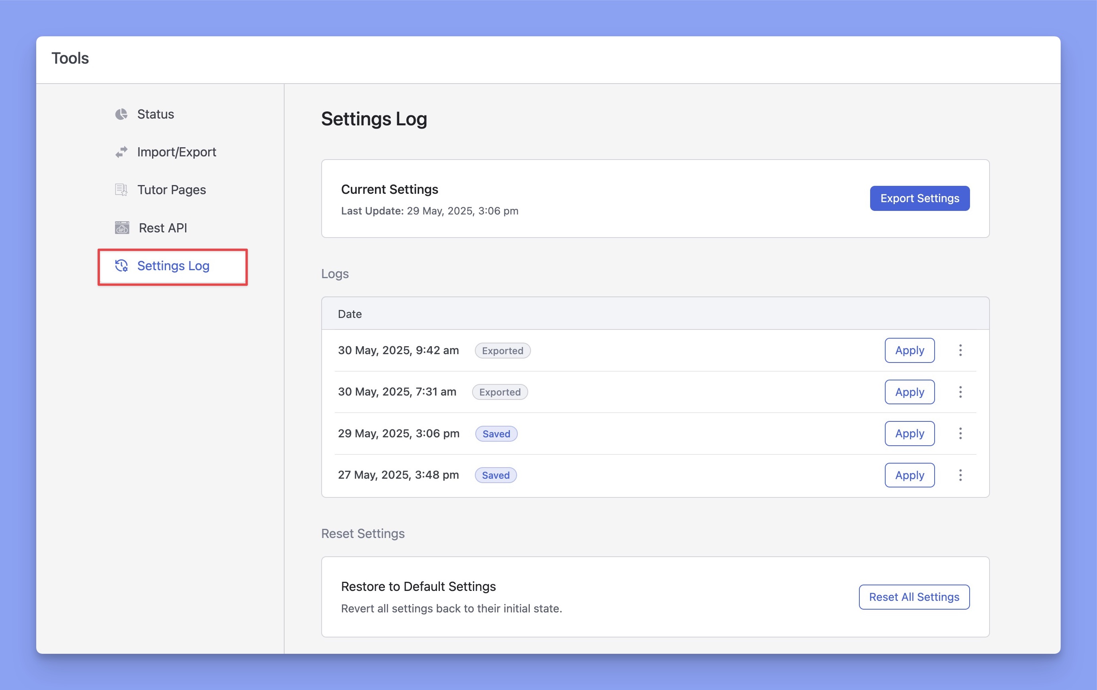Click Reset All Settings button

914,596
